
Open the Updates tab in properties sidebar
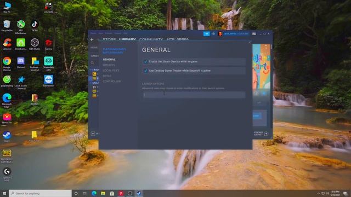[x=109, y=65]
